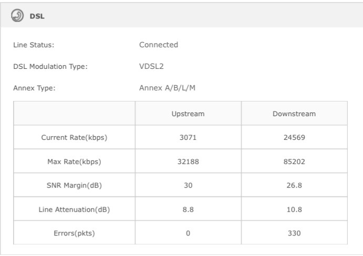Select the Current Rate(kbps) row label
Viewport: 363px width, 256px height.
[74, 137]
